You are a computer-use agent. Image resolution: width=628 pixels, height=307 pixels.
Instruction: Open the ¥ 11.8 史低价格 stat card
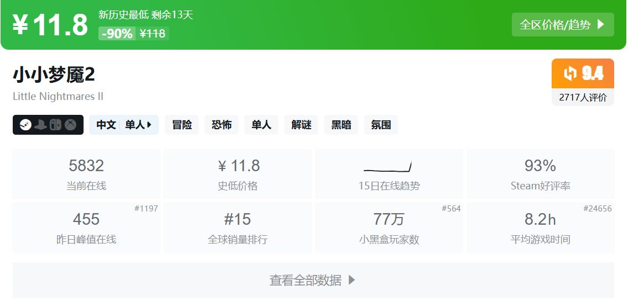[238, 174]
